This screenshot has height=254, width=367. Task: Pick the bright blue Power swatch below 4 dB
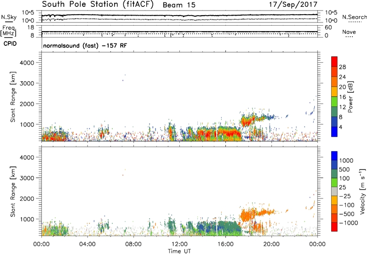334,132
